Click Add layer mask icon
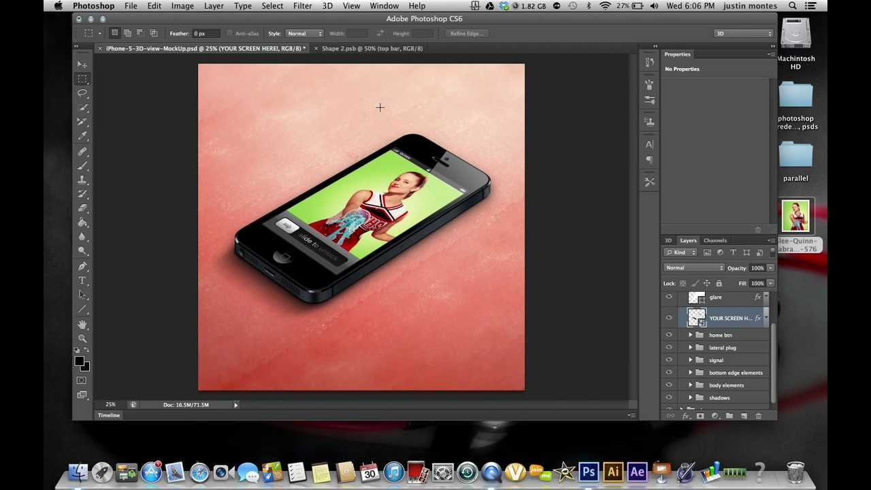871x490 pixels. [700, 416]
